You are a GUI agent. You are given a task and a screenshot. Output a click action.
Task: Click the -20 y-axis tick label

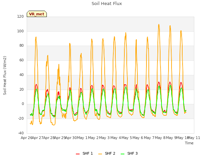[x=21, y=119]
